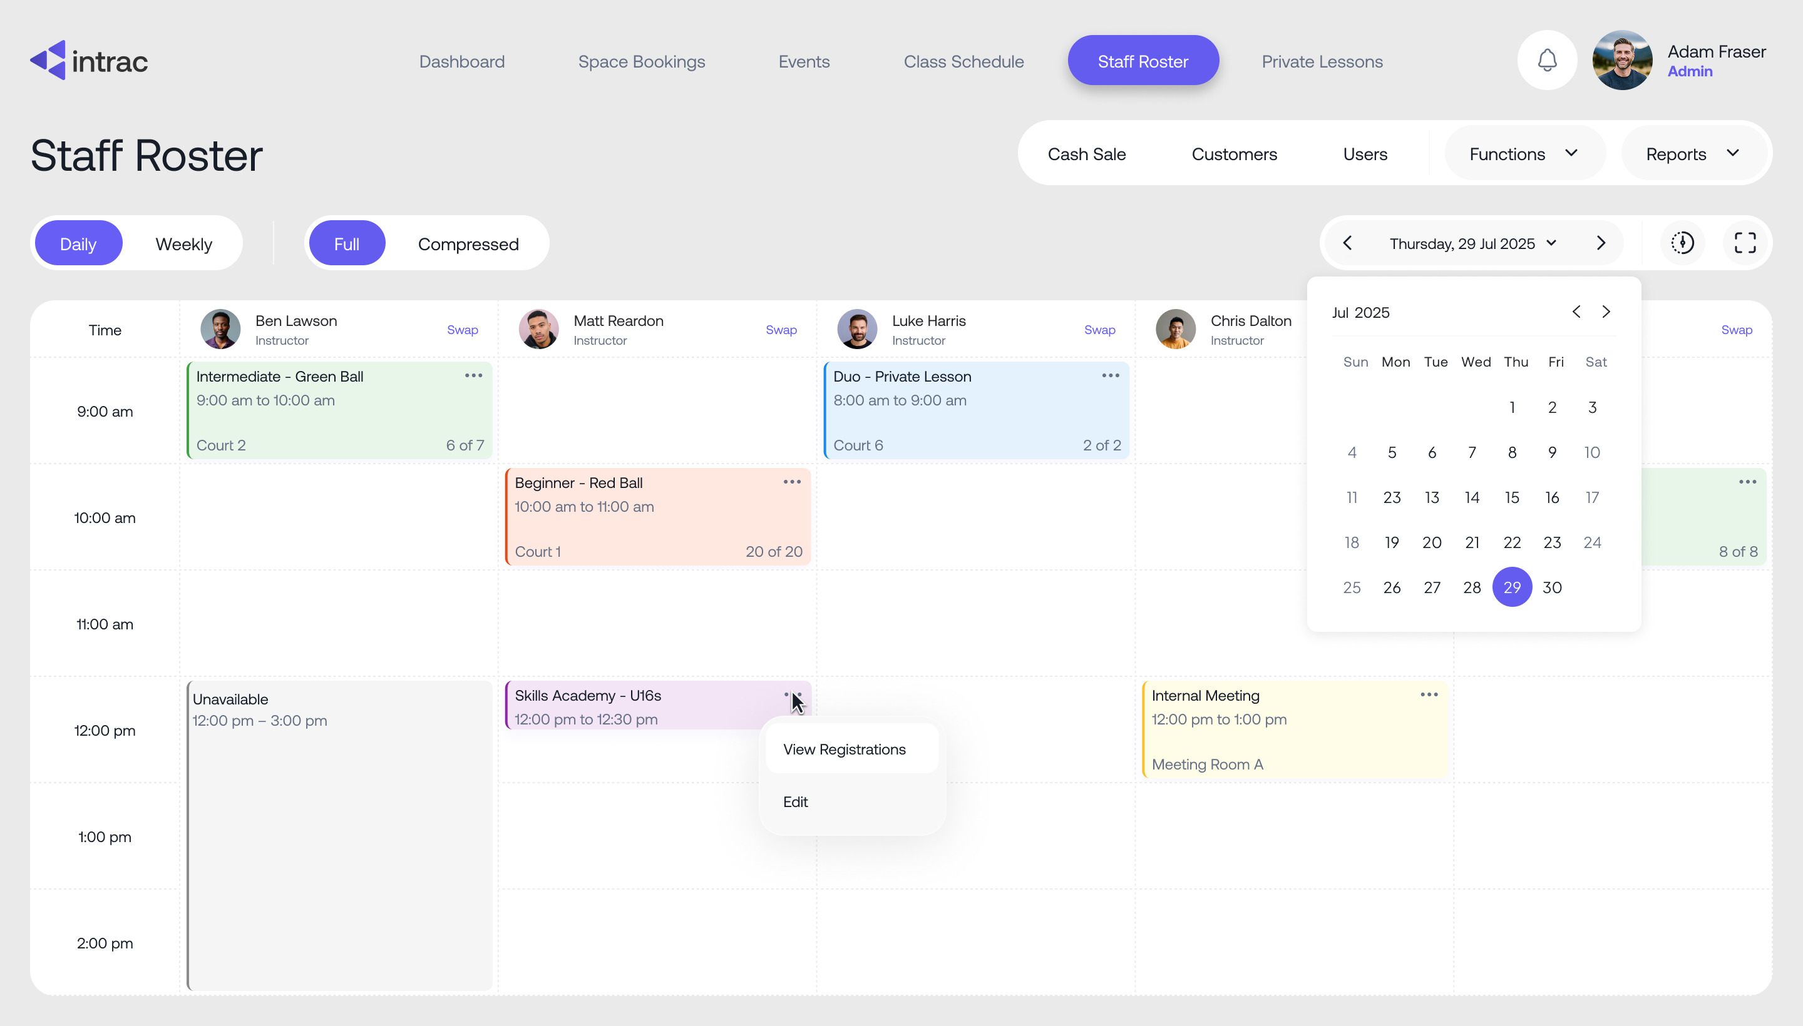Click the current-time clock icon
The height and width of the screenshot is (1026, 1803).
point(1683,242)
